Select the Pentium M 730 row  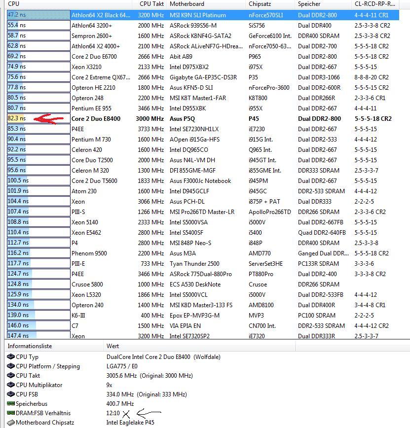pyautogui.click(x=203, y=140)
